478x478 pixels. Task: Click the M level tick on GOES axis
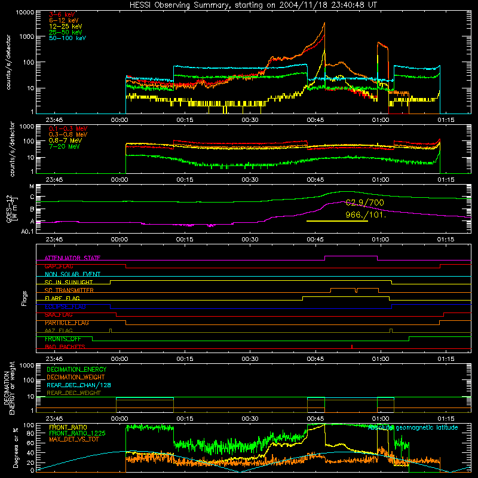tap(32, 186)
